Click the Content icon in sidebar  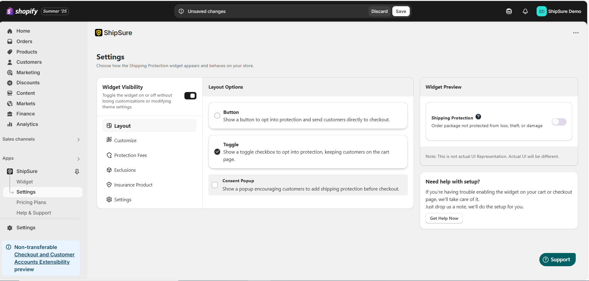click(10, 93)
